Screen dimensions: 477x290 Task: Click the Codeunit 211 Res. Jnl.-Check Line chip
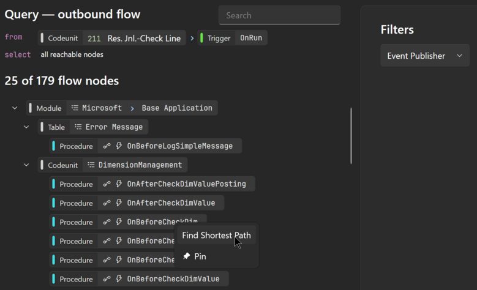click(x=112, y=38)
